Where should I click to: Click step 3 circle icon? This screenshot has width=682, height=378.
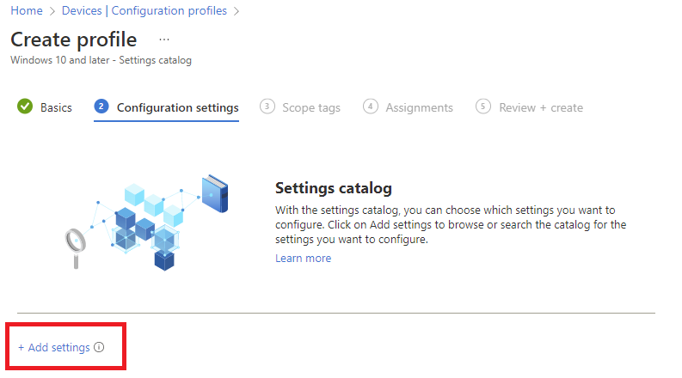click(x=267, y=107)
